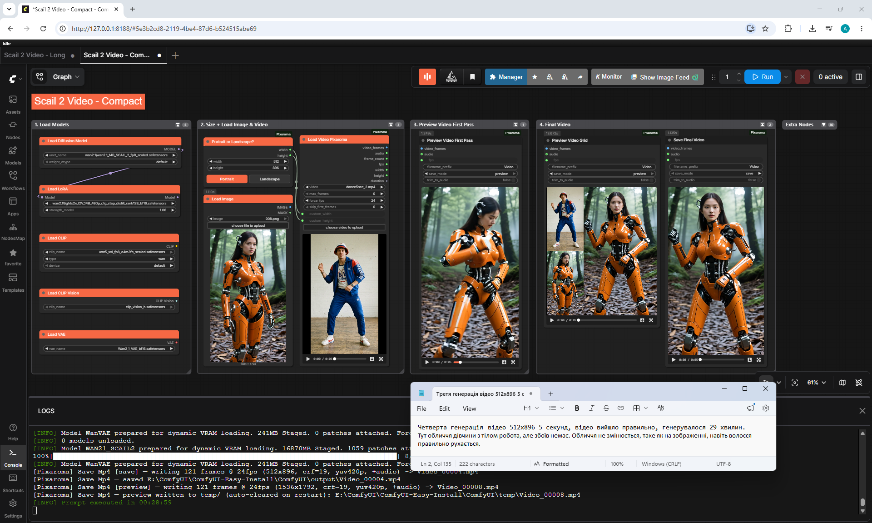Seek in Preview Video First Pass progress bar
Viewport: 872px width, 523px height.
pyautogui.click(x=476, y=362)
